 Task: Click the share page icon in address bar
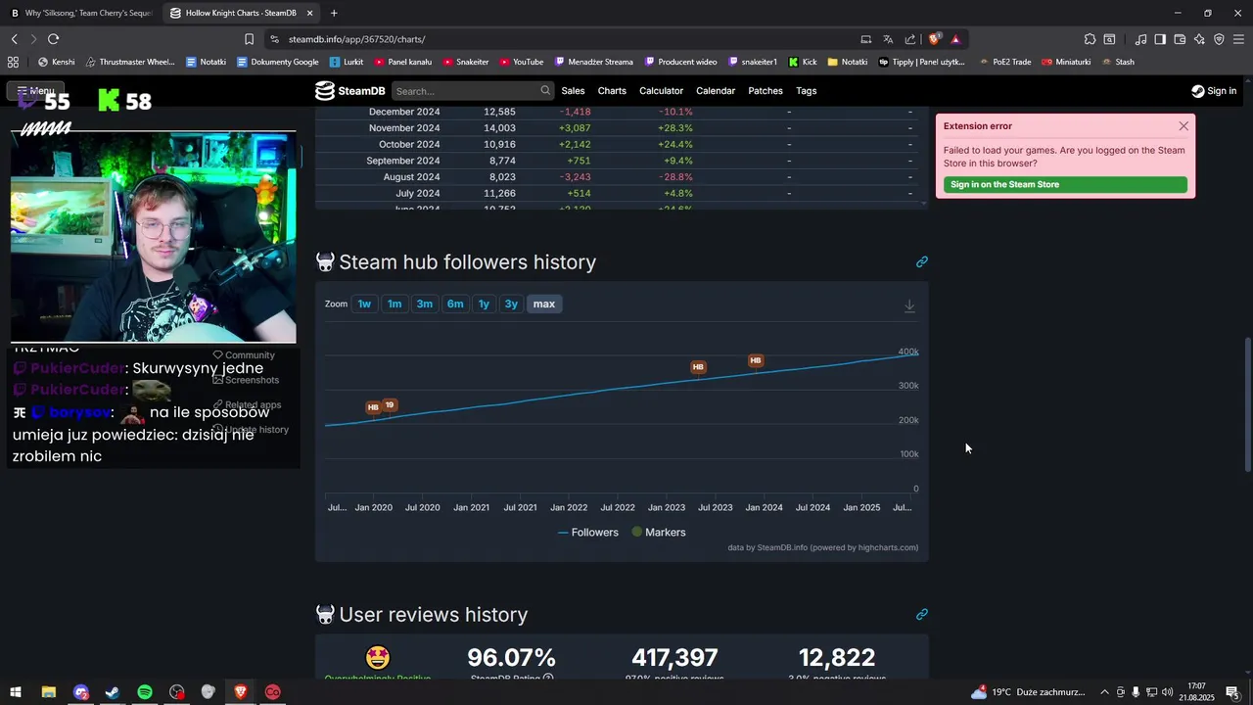point(910,39)
